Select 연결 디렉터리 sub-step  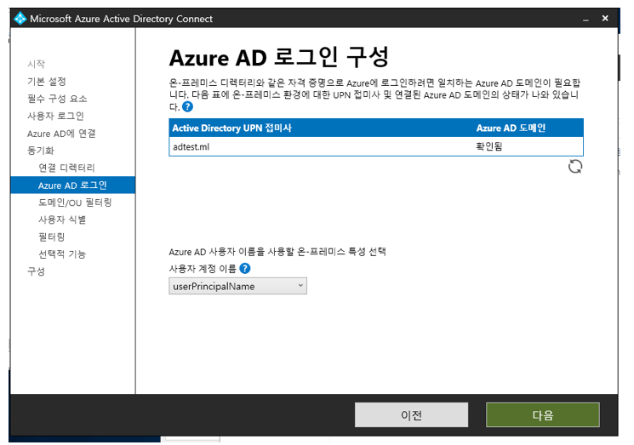coord(66,168)
